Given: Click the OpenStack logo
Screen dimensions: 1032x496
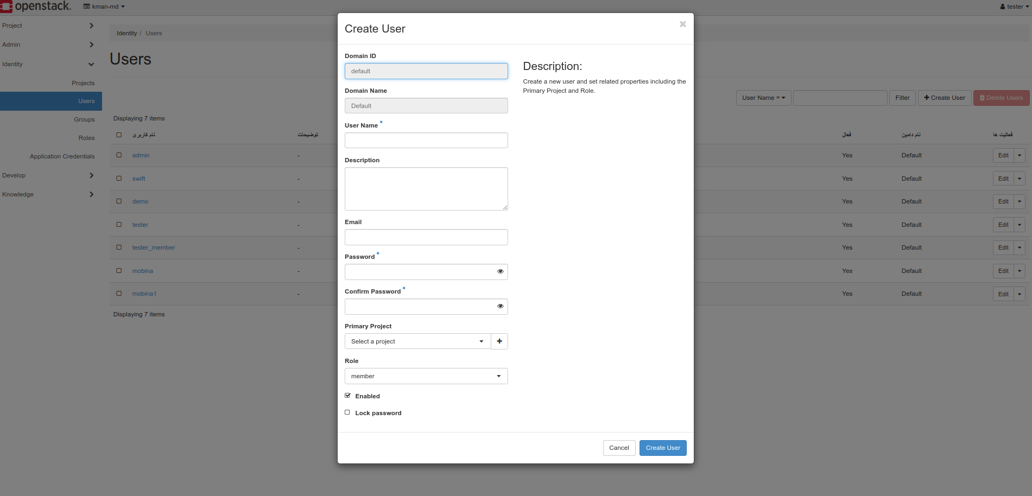Looking at the screenshot, I should (x=36, y=7).
